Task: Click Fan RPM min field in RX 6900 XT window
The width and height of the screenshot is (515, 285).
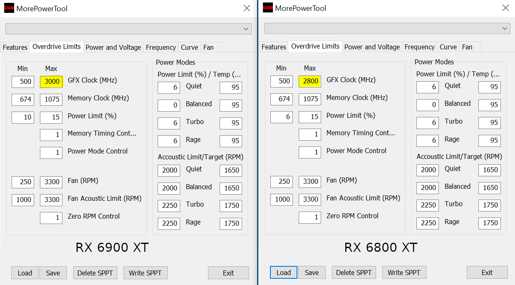Action: click(x=23, y=182)
